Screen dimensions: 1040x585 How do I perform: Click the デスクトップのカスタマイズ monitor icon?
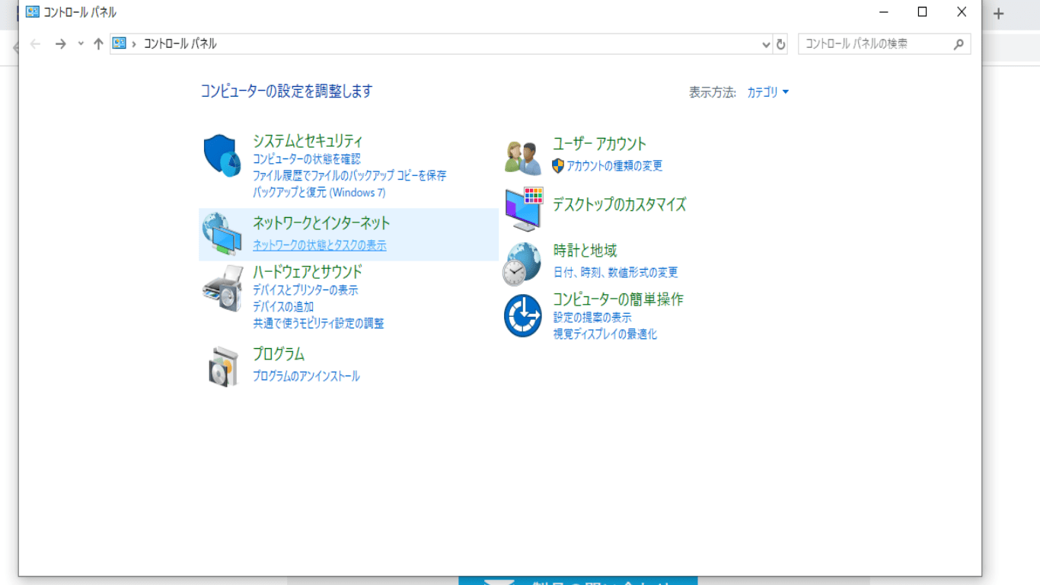pos(522,206)
